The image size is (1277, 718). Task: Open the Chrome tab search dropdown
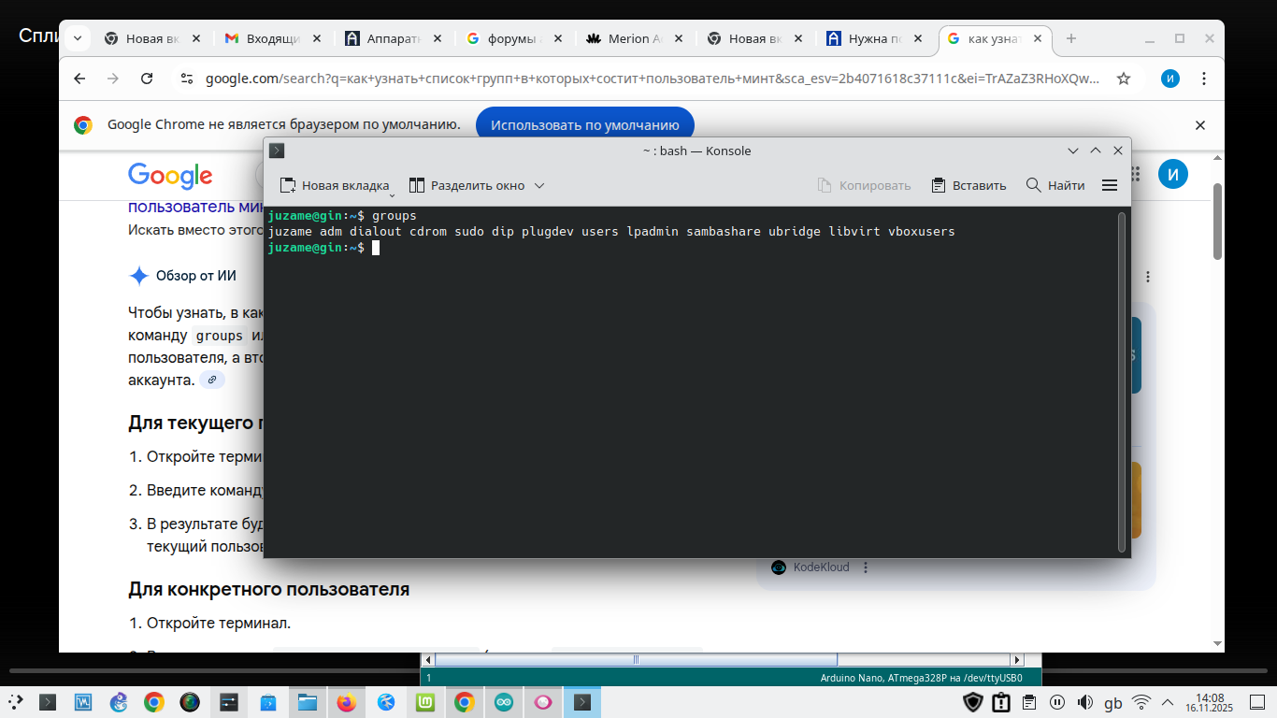pyautogui.click(x=78, y=38)
